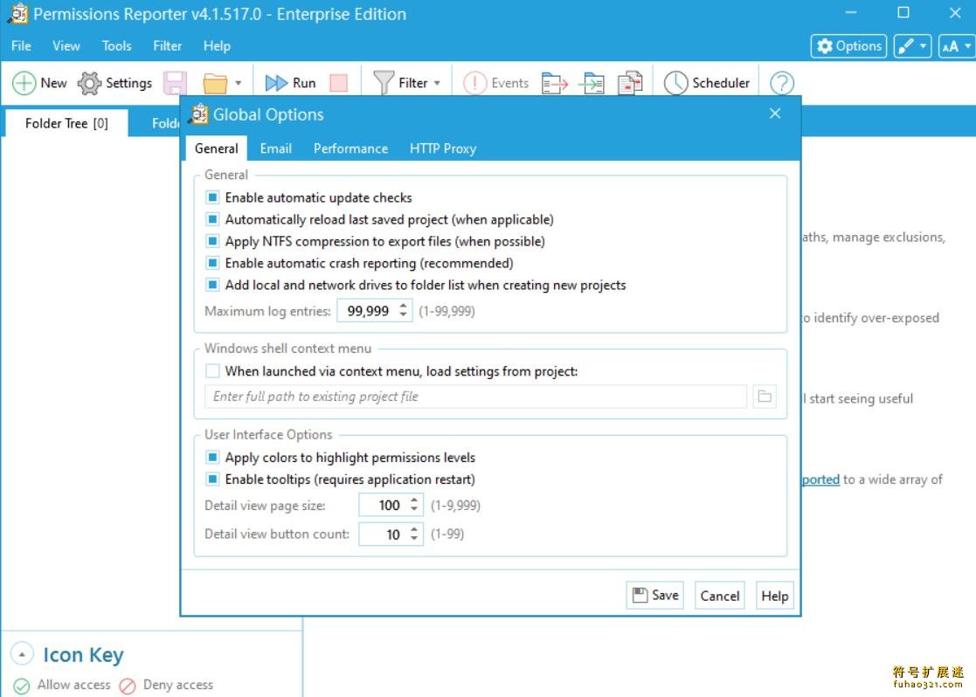Close the Global Options dialog
976x697 pixels.
pos(775,114)
